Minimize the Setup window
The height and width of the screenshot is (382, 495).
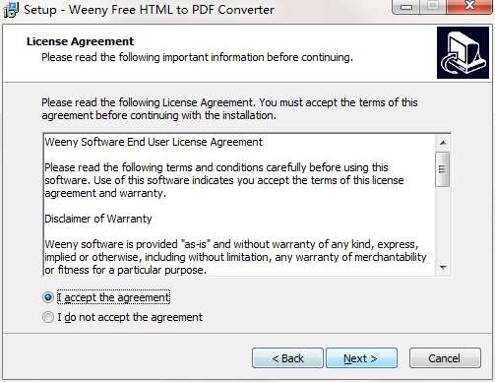coord(406,7)
